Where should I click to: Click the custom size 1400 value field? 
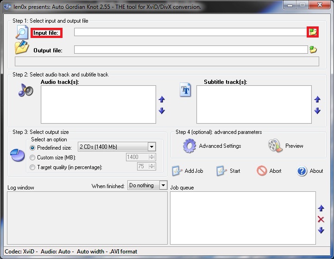pyautogui.click(x=138, y=157)
